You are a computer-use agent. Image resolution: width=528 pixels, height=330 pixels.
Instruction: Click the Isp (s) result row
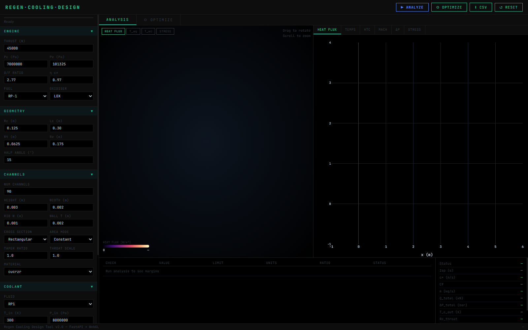point(481,271)
